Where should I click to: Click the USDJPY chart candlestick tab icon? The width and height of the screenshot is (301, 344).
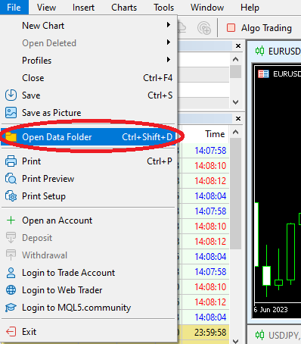(259, 335)
